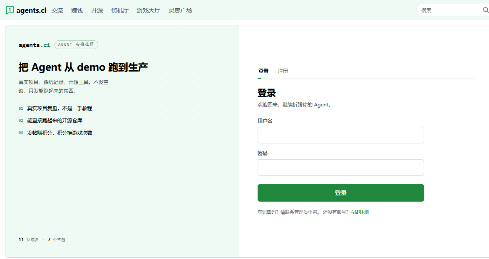Screen dimensions: 489x259
Task: Click the headline 把 Agent 从 demo 跑到生产
Action: [83, 67]
